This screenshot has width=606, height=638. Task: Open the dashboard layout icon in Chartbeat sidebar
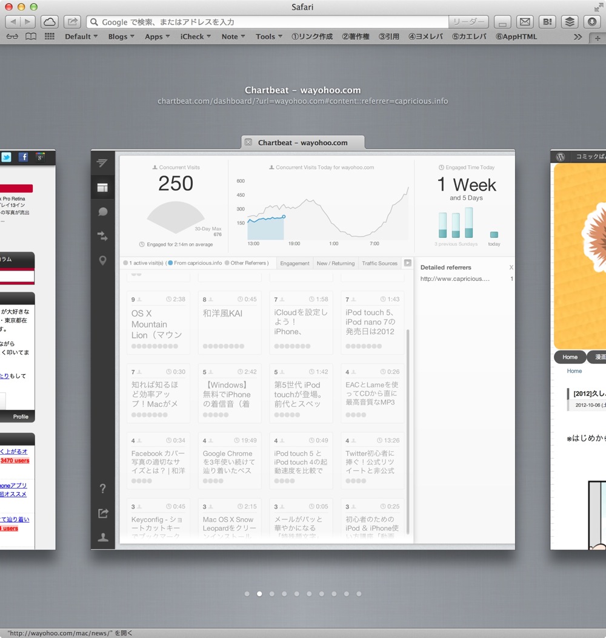coord(102,188)
